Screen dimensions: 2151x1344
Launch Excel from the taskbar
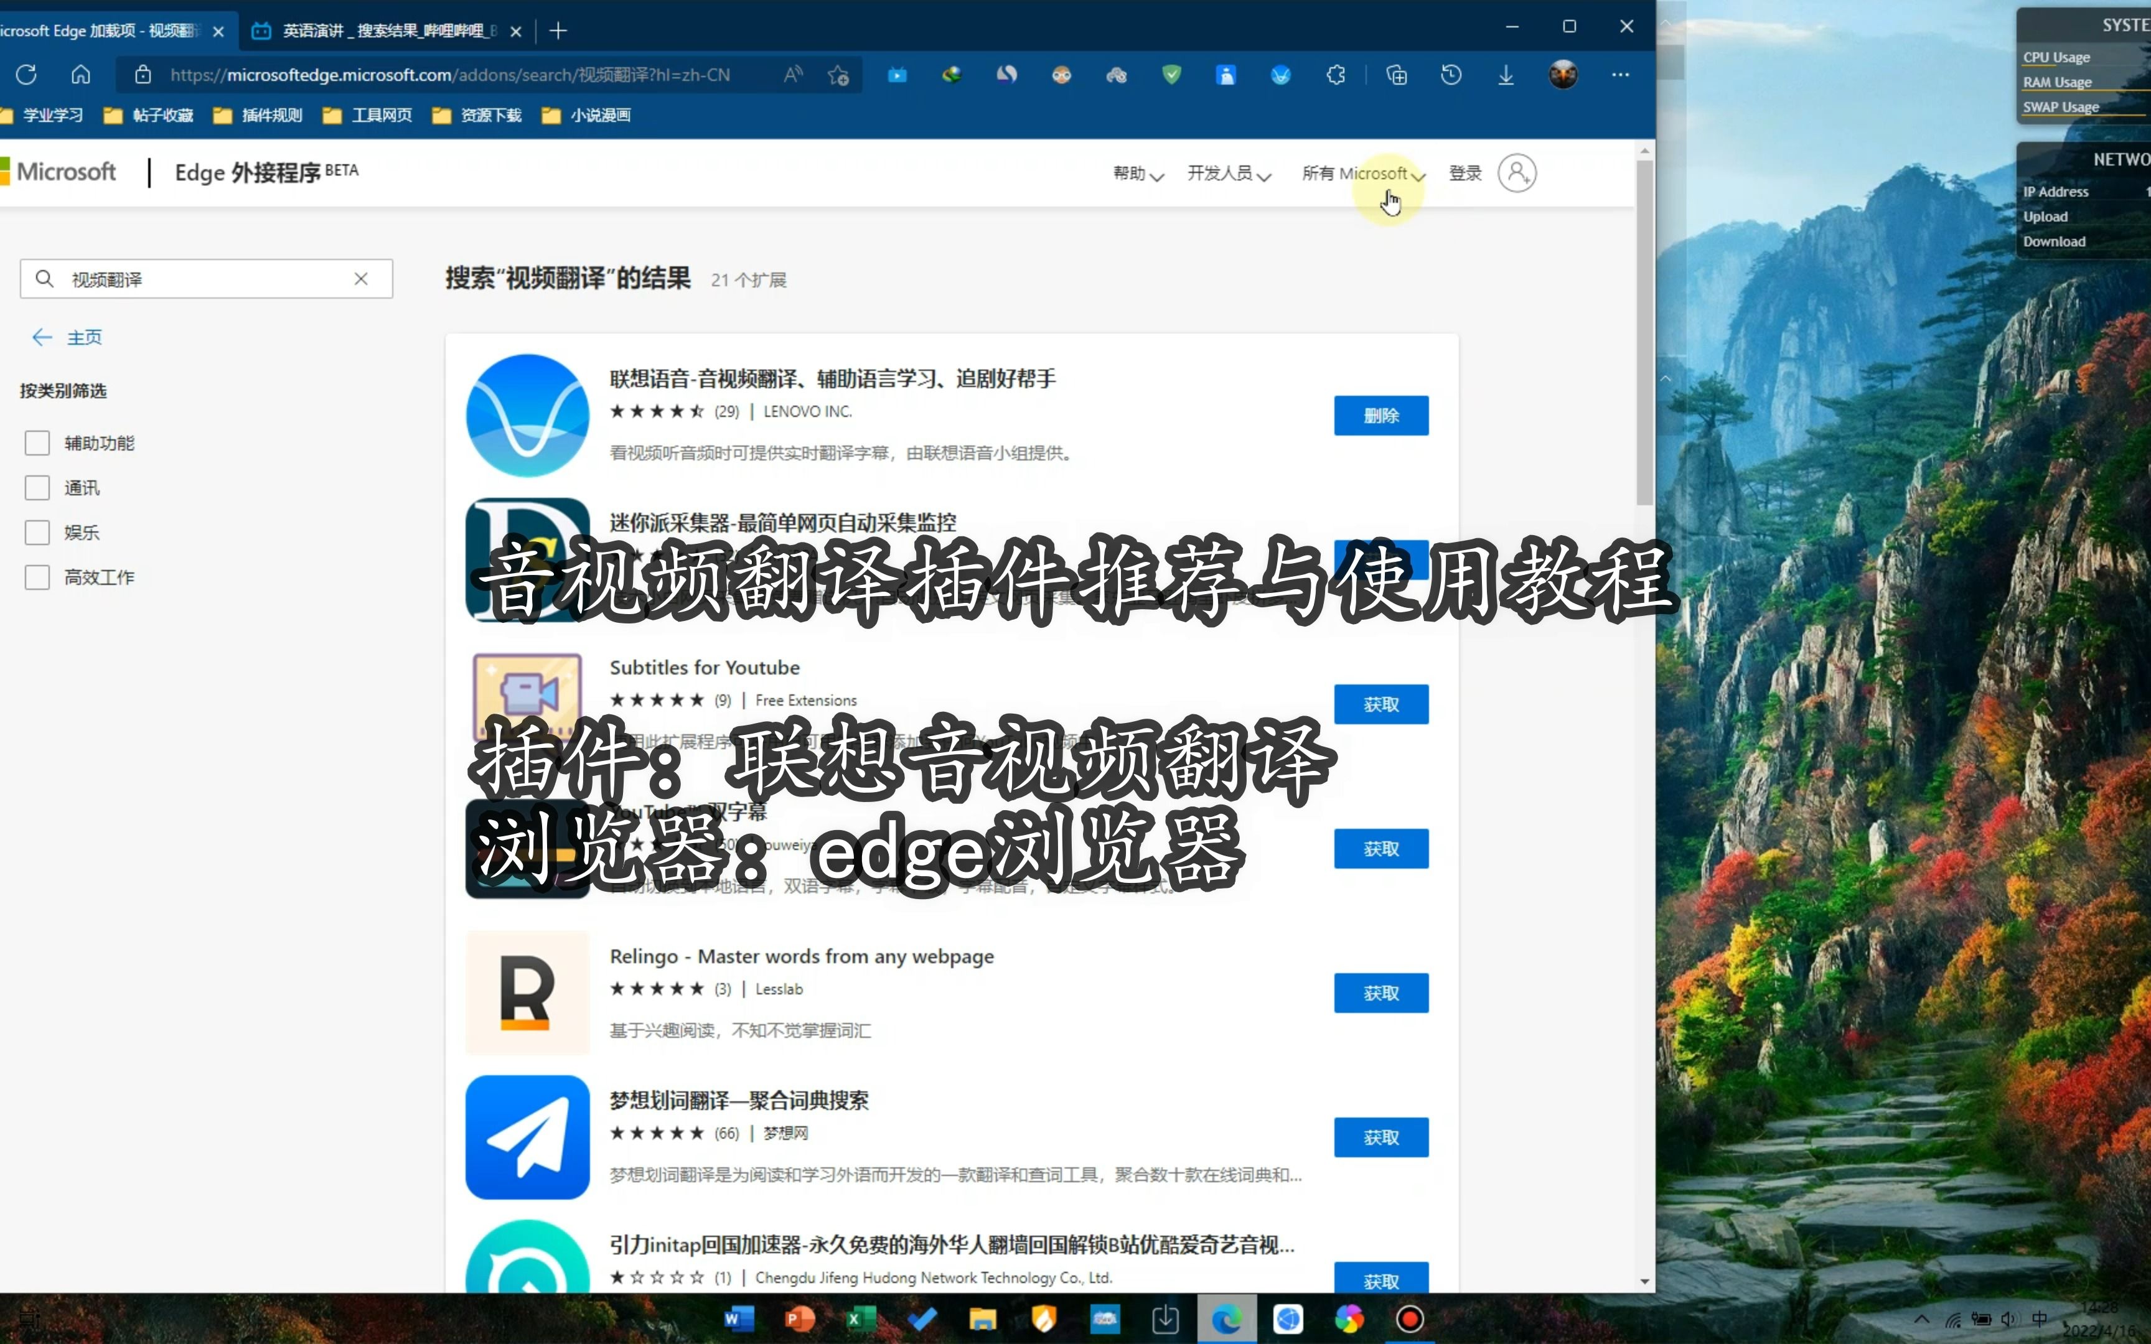point(860,1319)
